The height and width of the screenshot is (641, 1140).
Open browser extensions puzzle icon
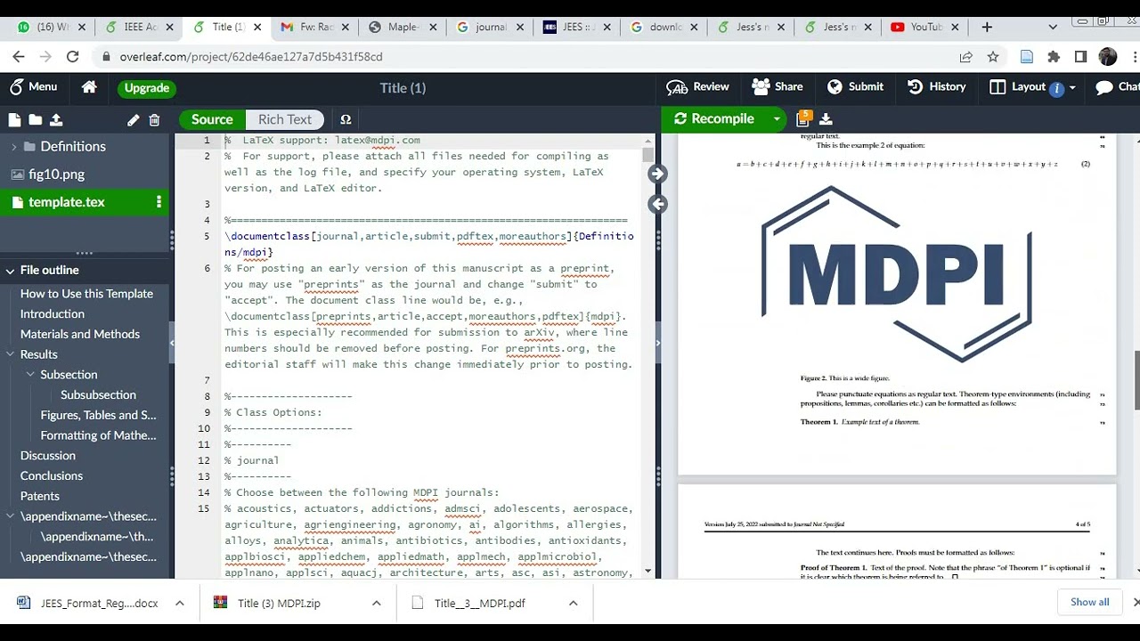(x=1054, y=56)
